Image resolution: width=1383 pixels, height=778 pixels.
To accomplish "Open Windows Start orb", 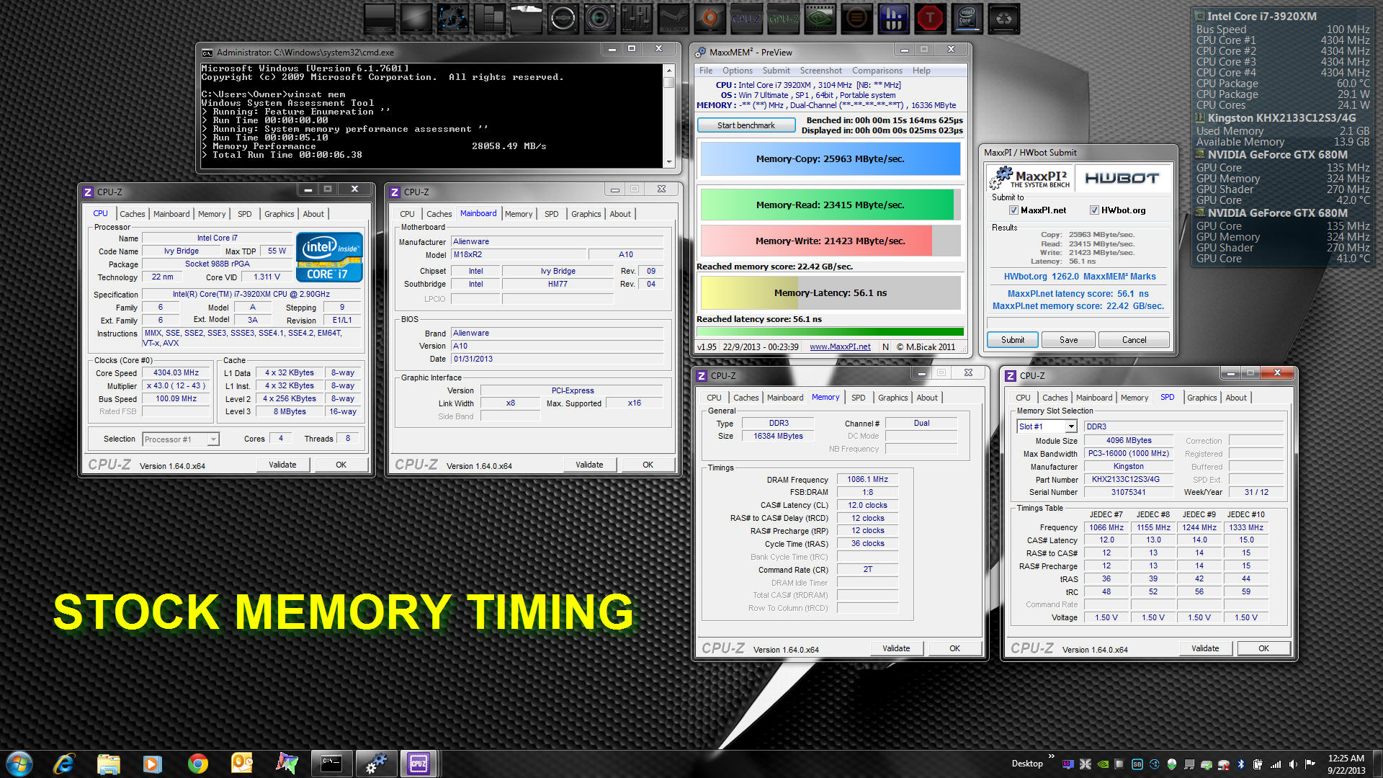I will (x=19, y=764).
